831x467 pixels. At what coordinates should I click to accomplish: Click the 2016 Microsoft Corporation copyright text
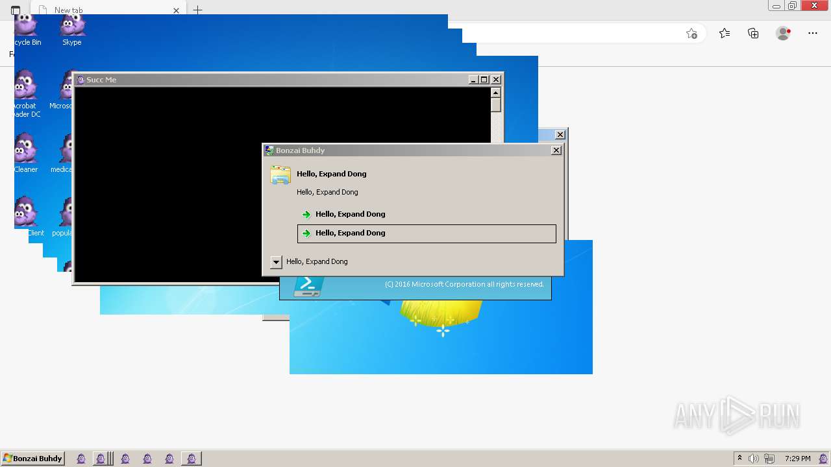[464, 284]
